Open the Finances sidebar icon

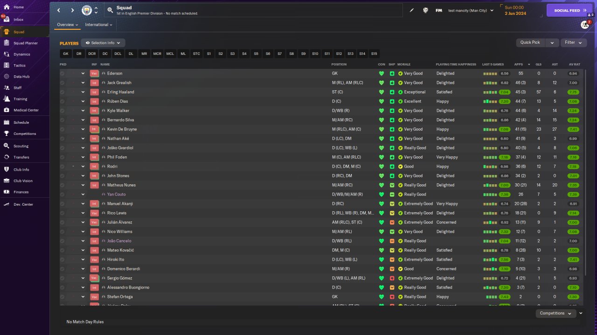coord(7,192)
